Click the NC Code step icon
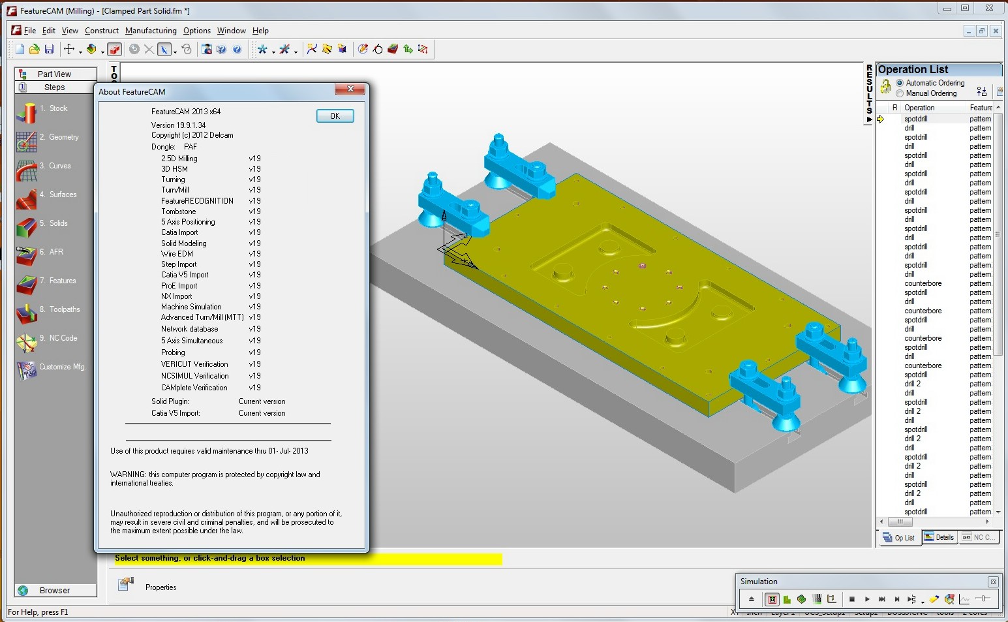 click(x=26, y=342)
